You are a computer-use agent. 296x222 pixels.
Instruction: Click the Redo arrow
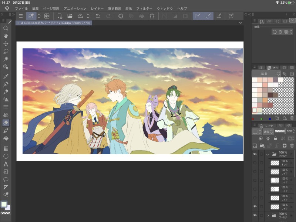108,16
